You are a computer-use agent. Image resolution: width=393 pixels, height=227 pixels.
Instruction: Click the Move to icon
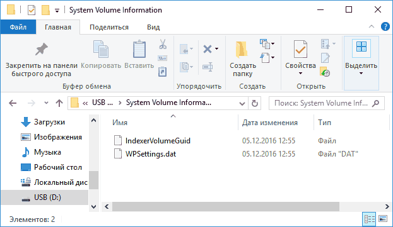(184, 49)
